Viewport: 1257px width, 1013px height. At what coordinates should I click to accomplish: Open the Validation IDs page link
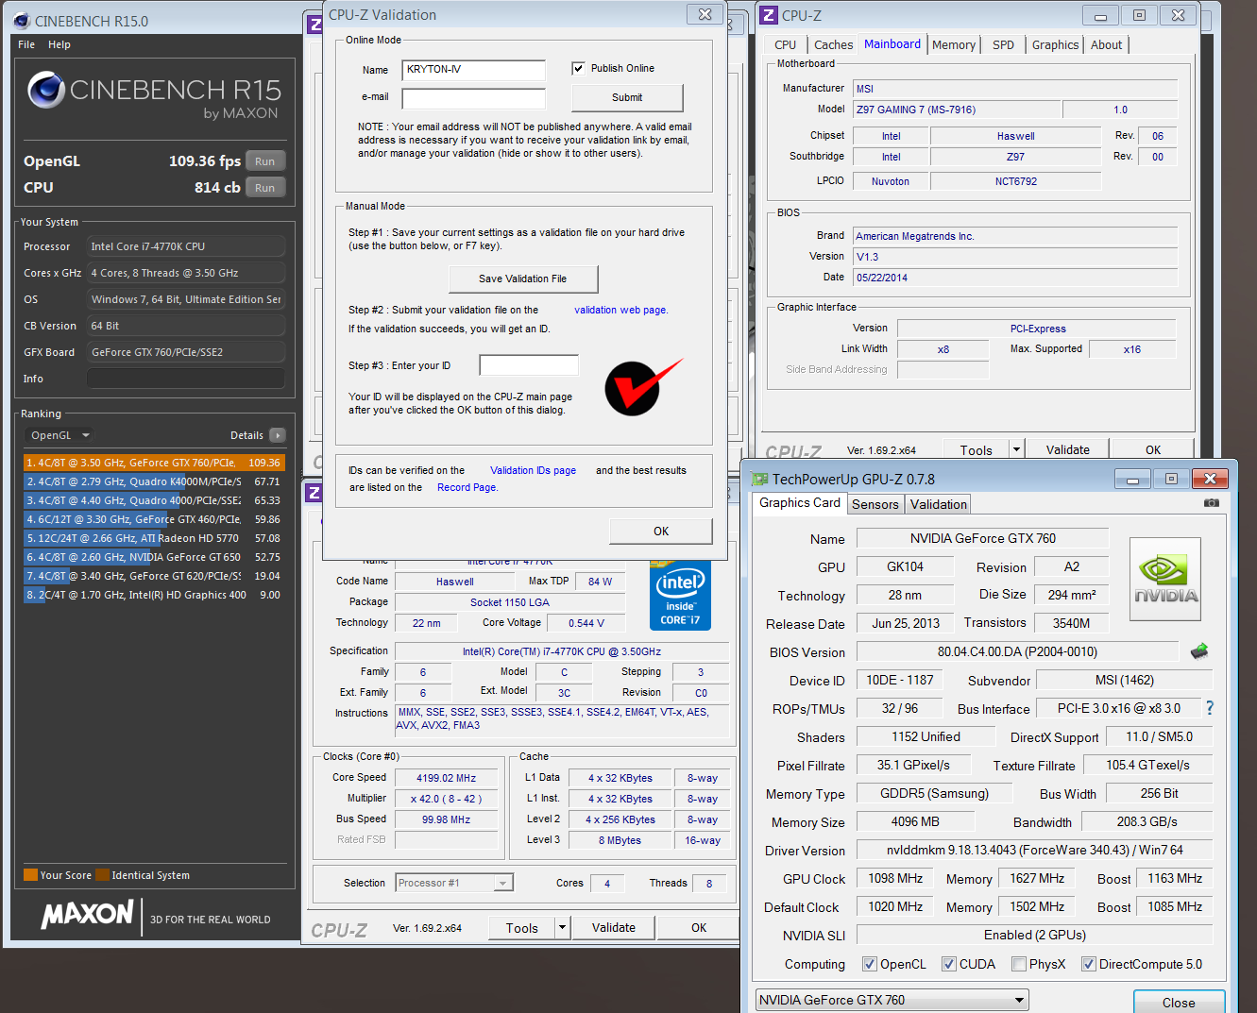point(533,470)
